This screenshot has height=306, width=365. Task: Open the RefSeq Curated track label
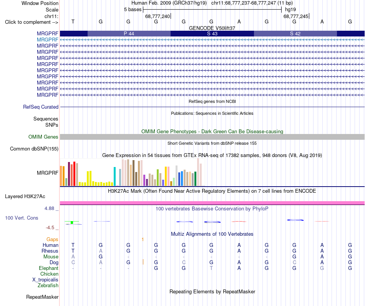(40, 107)
